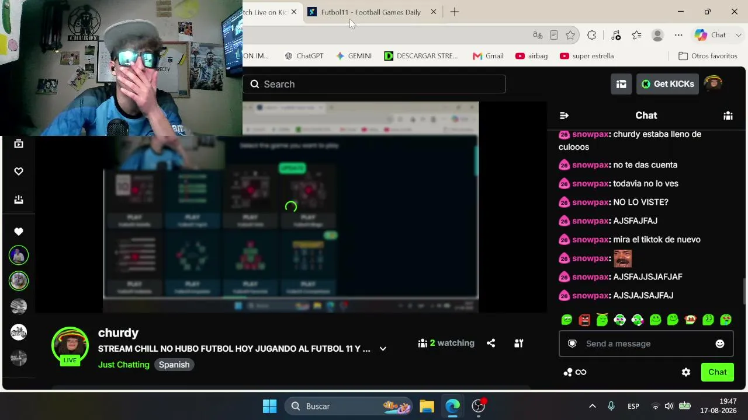
Task: Open chat settings gear icon
Action: 686,372
